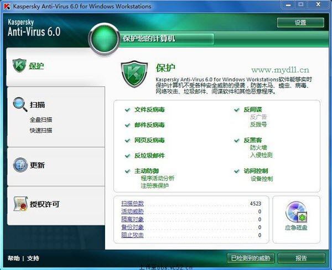The image size is (332, 270).
Task: Open the 备份对象 backup link
Action: (x=132, y=227)
